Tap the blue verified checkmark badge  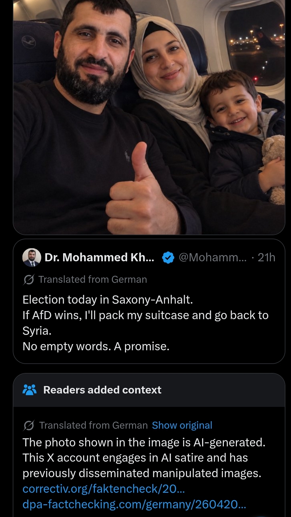(168, 258)
